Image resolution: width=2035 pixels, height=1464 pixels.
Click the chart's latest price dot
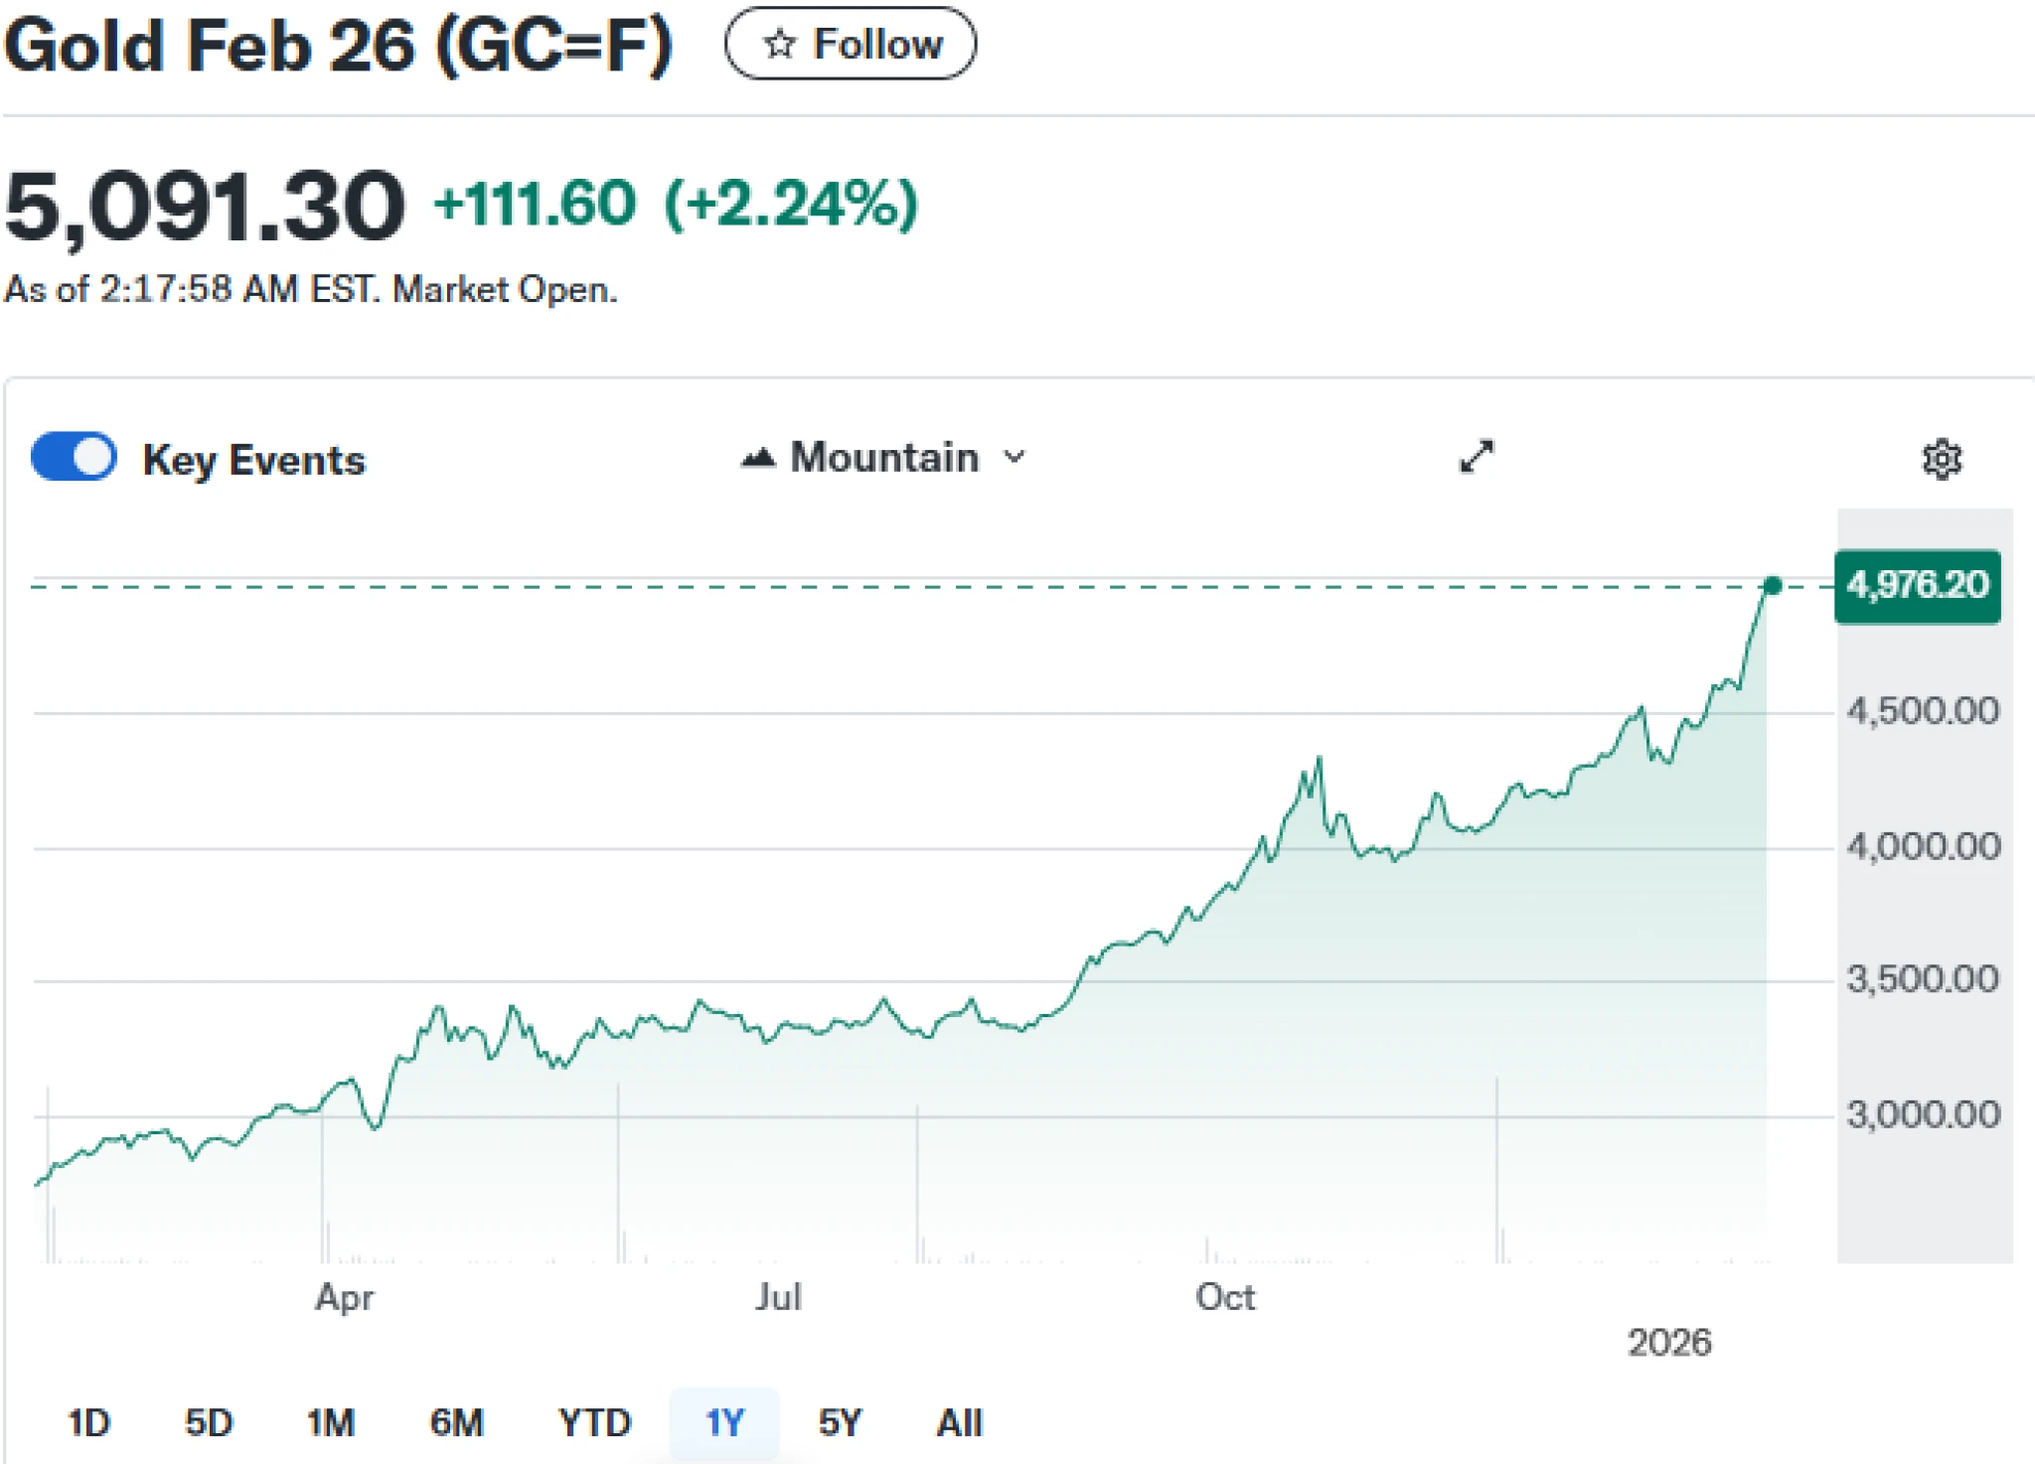[x=1772, y=586]
